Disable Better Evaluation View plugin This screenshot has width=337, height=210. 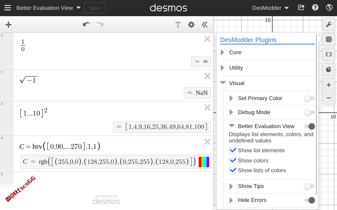pos(309,127)
